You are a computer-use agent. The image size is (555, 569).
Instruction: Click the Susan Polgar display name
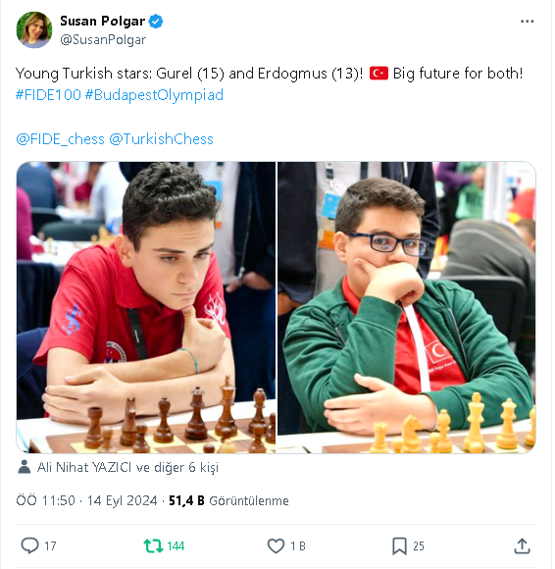(x=103, y=21)
